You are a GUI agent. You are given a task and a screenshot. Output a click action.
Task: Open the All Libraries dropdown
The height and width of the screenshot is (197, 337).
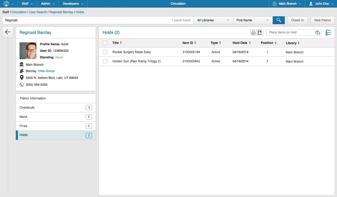[213, 20]
